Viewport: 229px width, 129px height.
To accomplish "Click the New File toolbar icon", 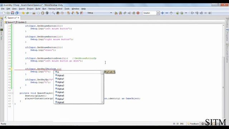I will coord(4,13).
